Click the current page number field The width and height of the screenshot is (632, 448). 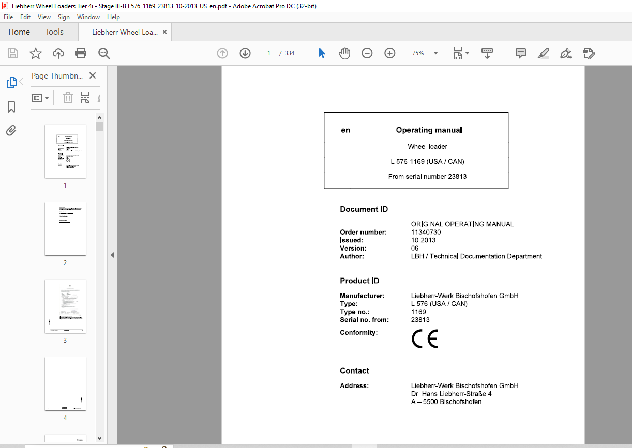point(269,53)
